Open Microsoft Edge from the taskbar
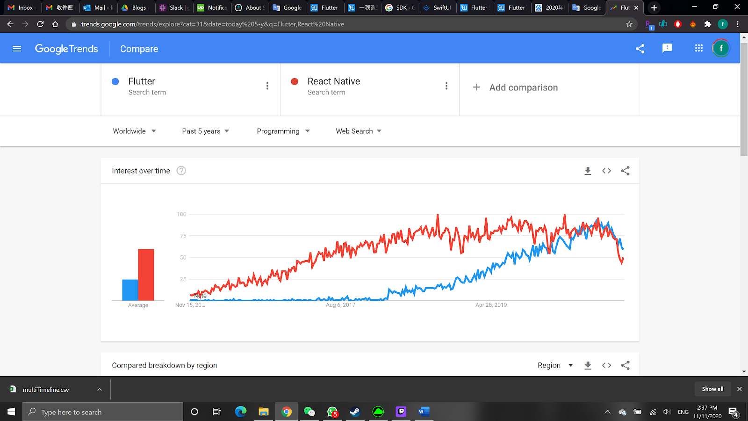The width and height of the screenshot is (748, 421). 241,412
